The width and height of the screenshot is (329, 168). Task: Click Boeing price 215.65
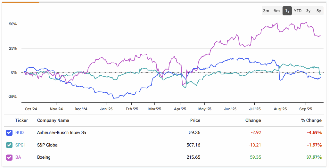click(193, 157)
